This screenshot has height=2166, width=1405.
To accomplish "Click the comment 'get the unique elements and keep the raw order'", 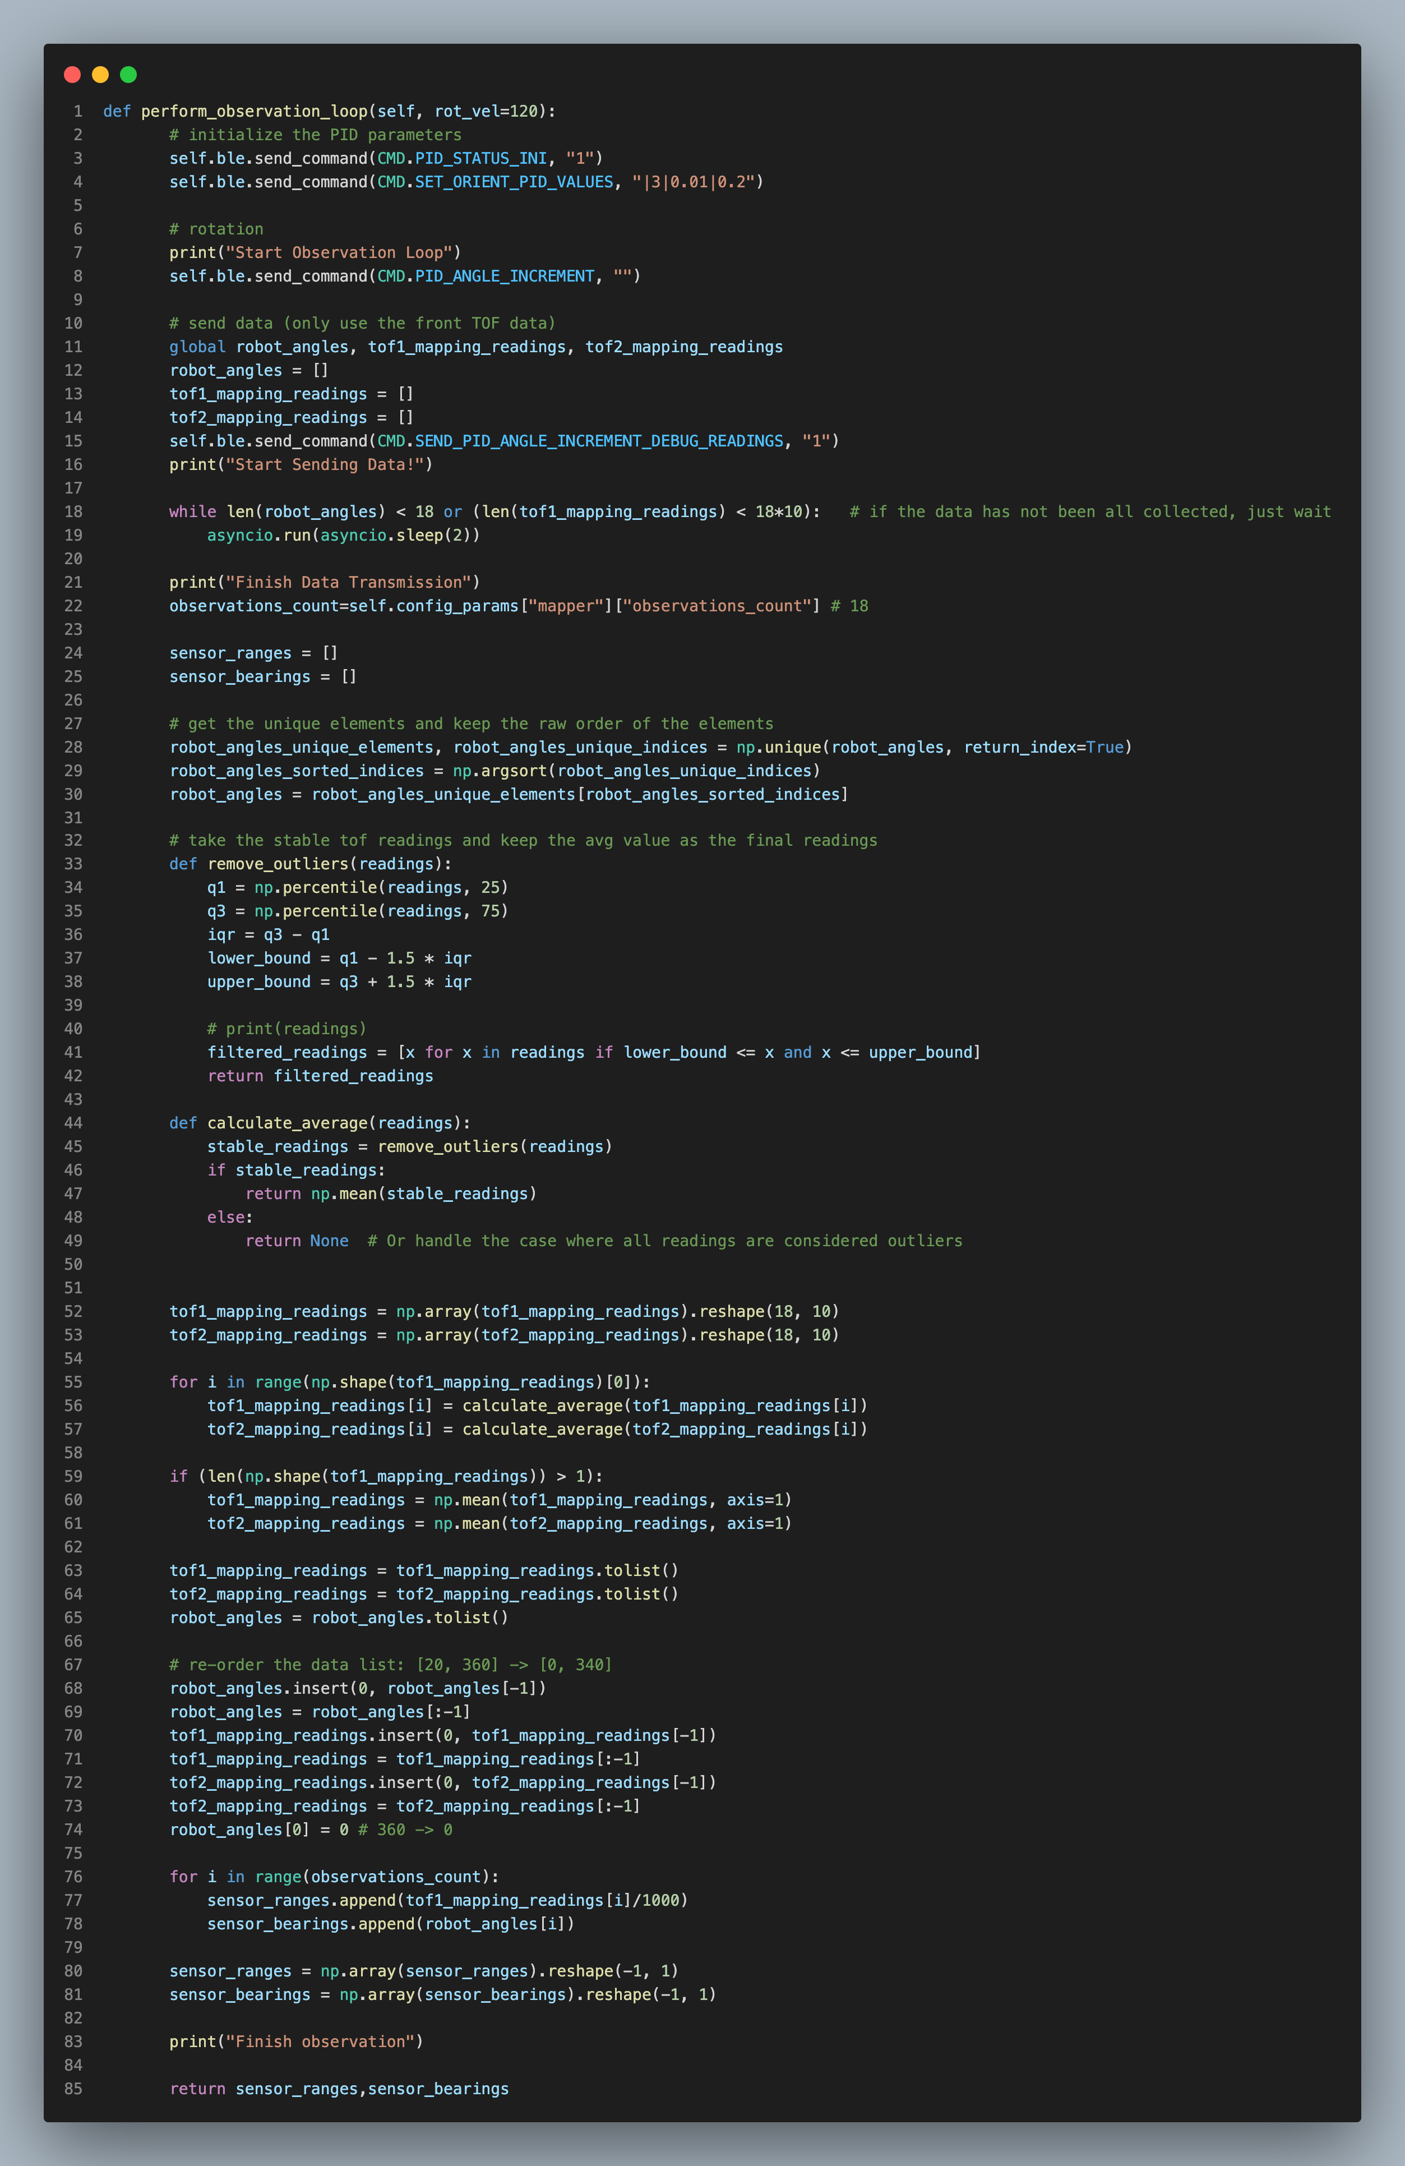I will (472, 723).
